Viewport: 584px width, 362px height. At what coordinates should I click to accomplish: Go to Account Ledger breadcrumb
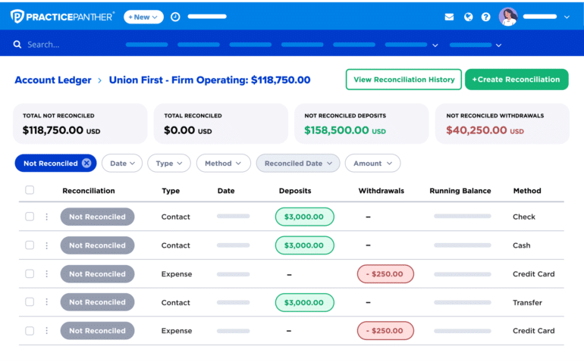pyautogui.click(x=53, y=80)
